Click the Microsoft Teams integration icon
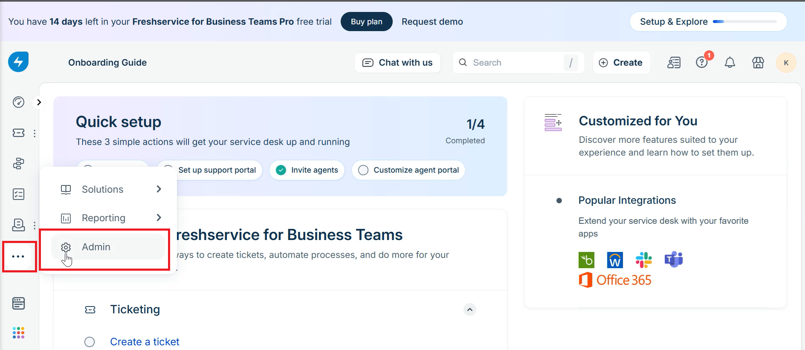Screen dimensions: 805x350 click(674, 259)
